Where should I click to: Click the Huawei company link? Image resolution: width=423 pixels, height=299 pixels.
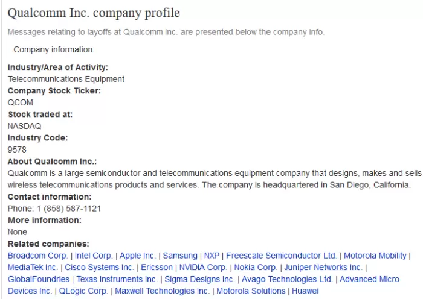click(x=305, y=291)
